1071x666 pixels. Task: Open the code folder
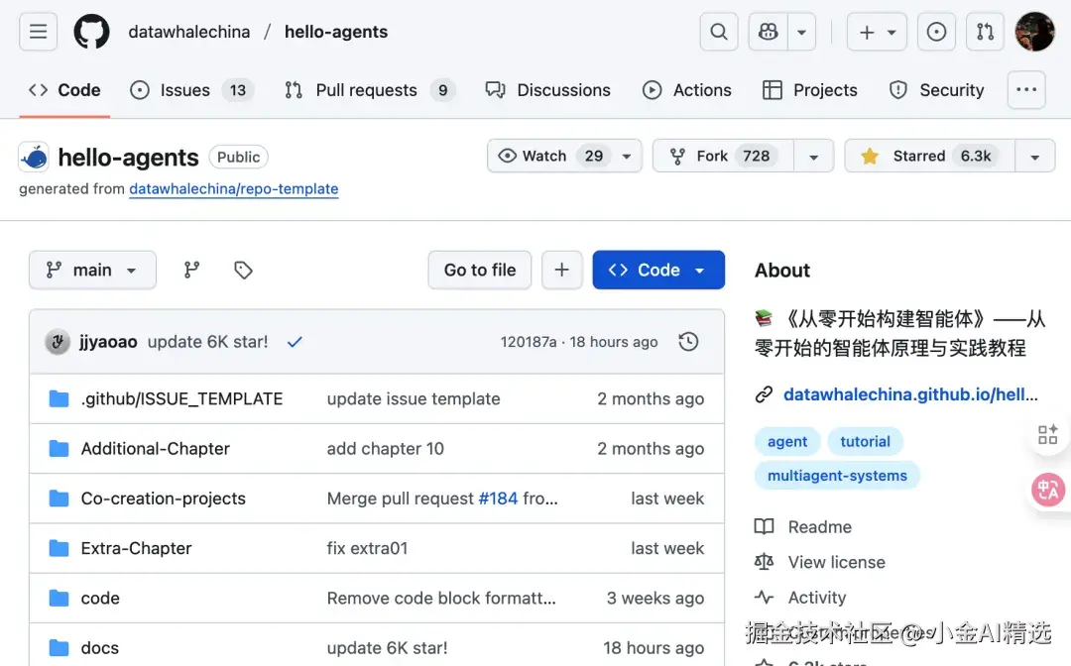(x=100, y=598)
